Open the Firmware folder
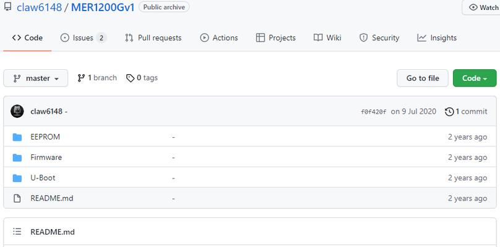500x247 pixels. click(46, 157)
